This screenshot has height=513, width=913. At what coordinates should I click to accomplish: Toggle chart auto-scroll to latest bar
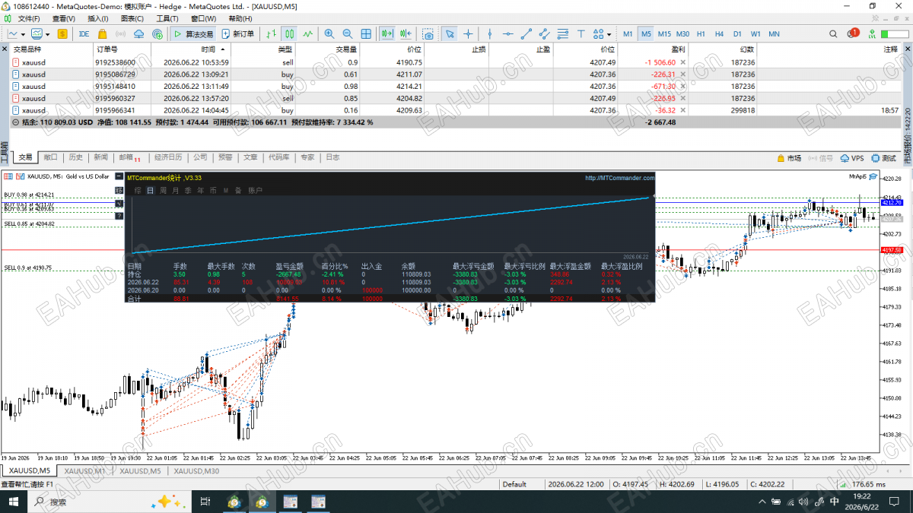click(x=406, y=33)
